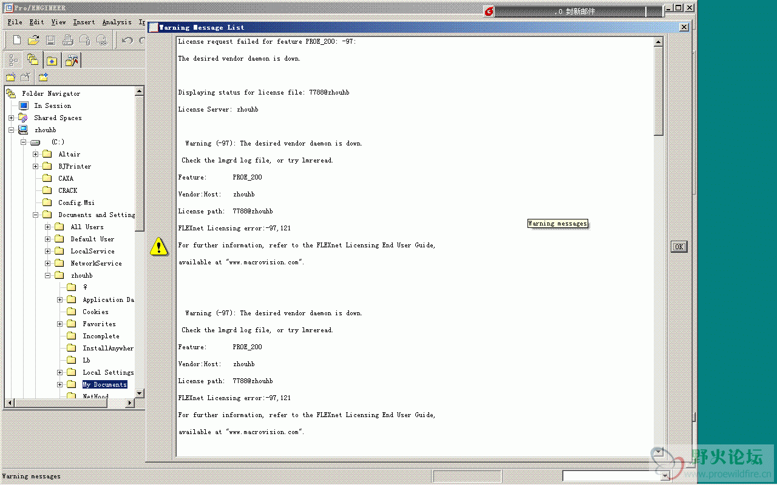
Task: Click the red email notifier icon
Action: [489, 11]
